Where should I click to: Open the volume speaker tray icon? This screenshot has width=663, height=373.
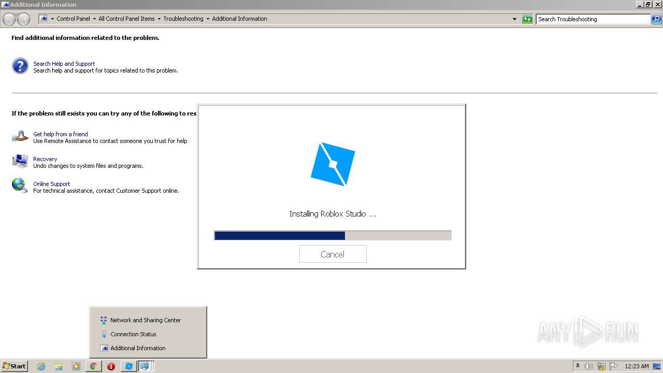589,366
